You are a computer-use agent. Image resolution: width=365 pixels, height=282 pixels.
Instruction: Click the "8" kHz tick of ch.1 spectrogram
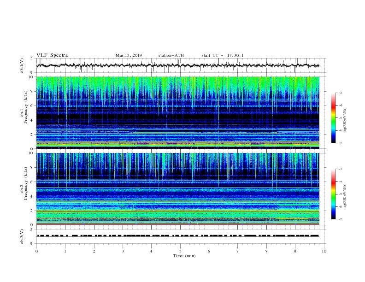coord(32,91)
